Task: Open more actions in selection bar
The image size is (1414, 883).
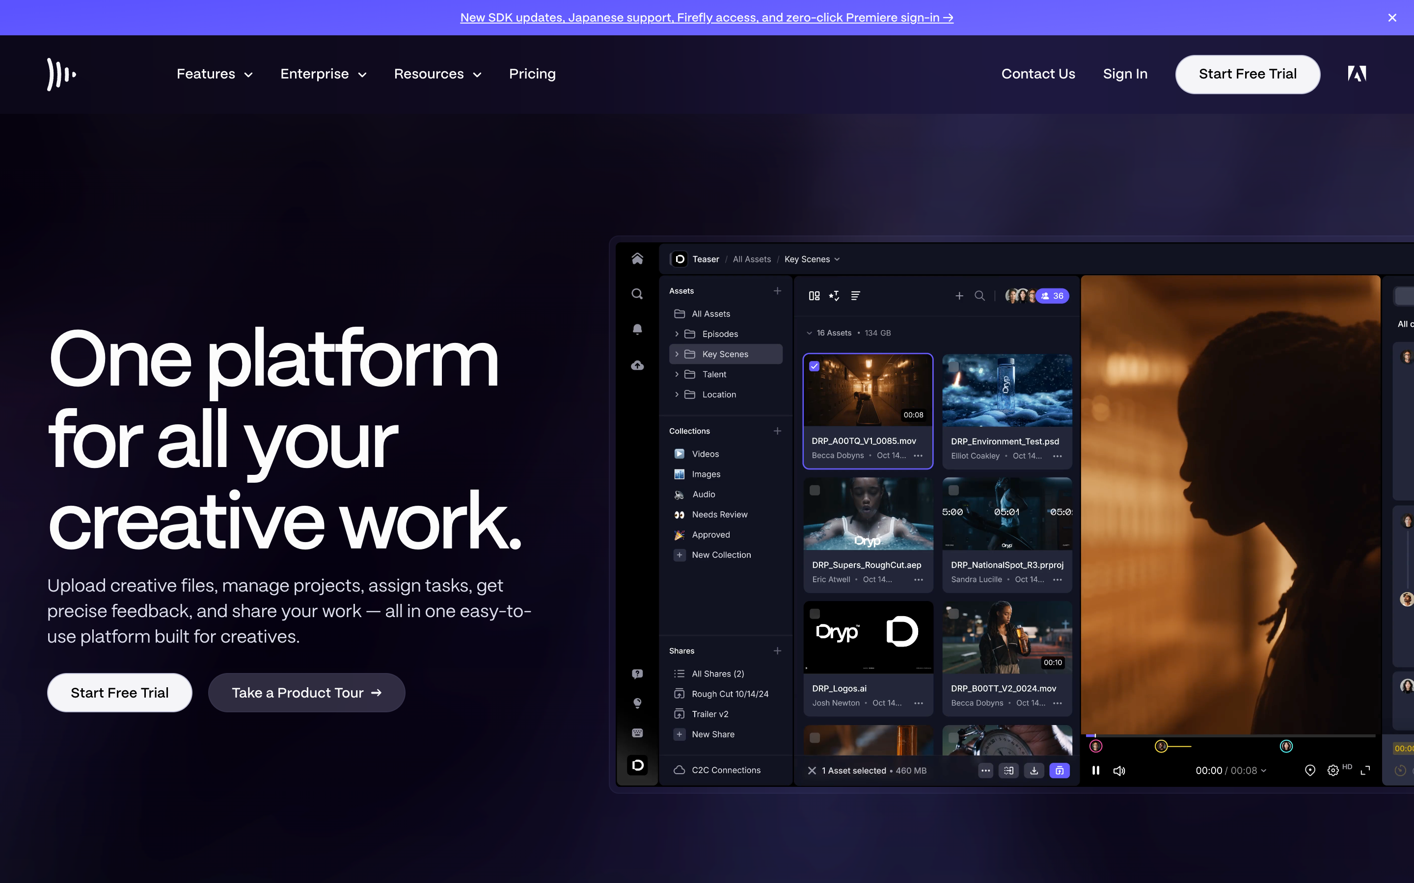Action: [x=986, y=771]
